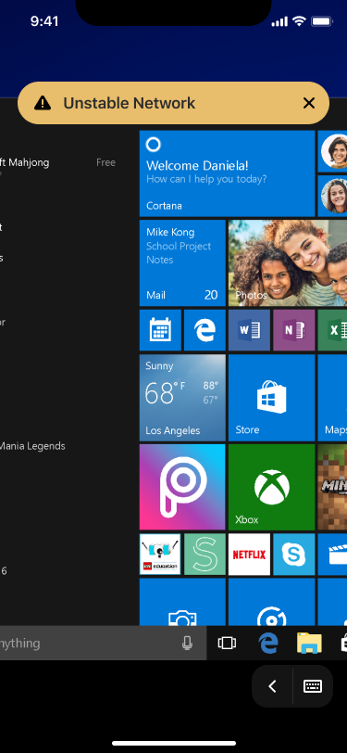Open the PicsArt tile

pos(182,487)
